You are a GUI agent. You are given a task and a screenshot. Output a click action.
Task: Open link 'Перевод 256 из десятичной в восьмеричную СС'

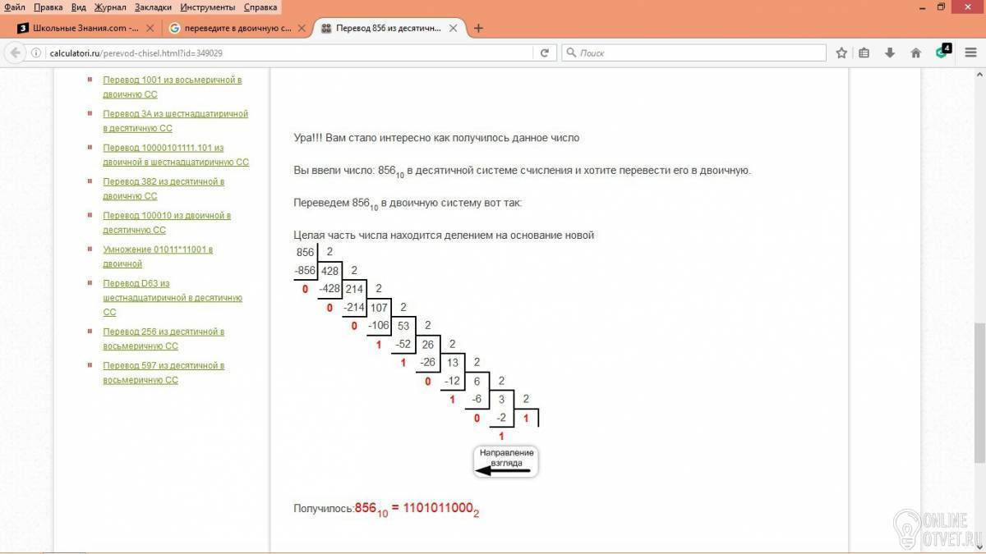164,339
